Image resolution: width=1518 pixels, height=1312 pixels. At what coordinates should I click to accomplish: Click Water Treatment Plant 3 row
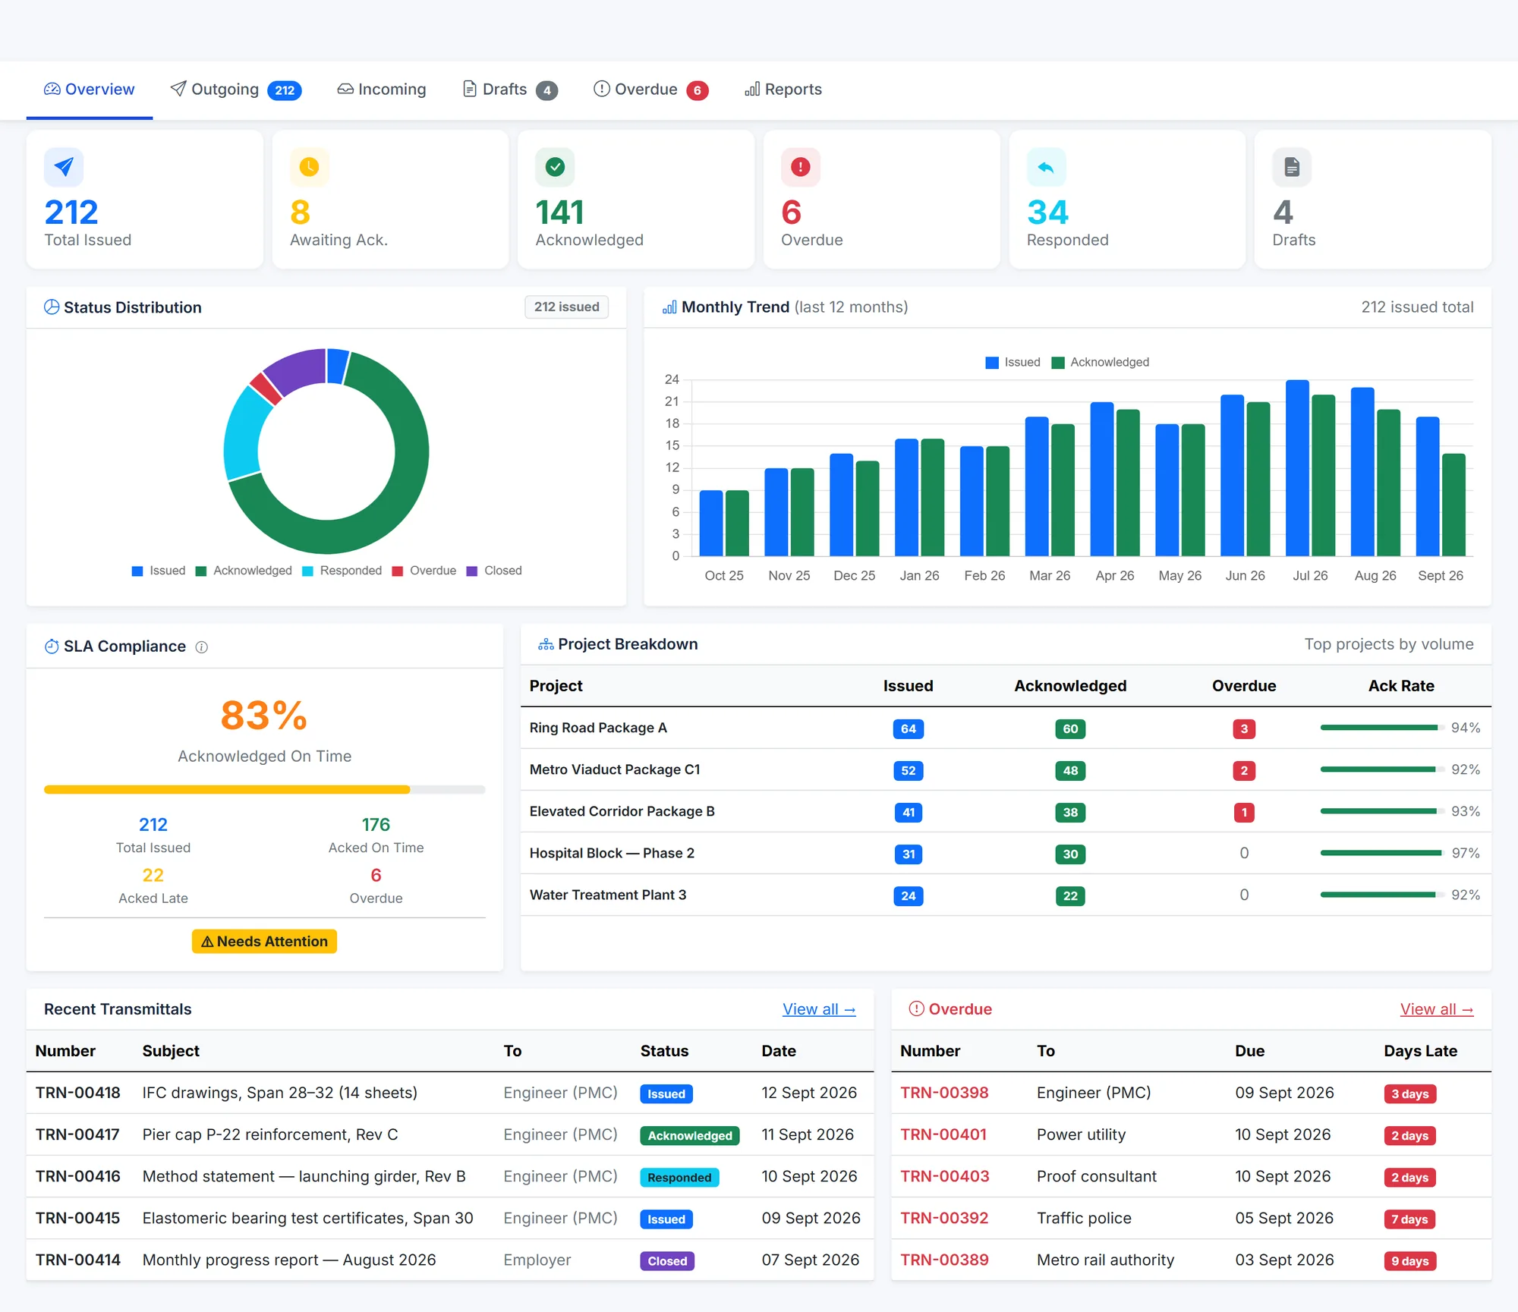click(1006, 895)
